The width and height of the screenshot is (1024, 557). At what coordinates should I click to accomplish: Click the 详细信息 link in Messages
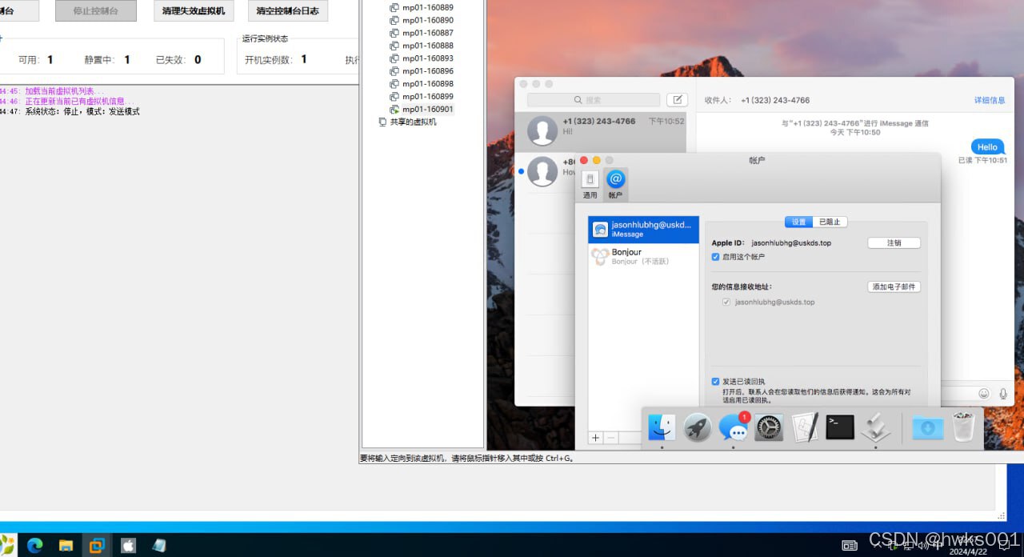point(990,100)
